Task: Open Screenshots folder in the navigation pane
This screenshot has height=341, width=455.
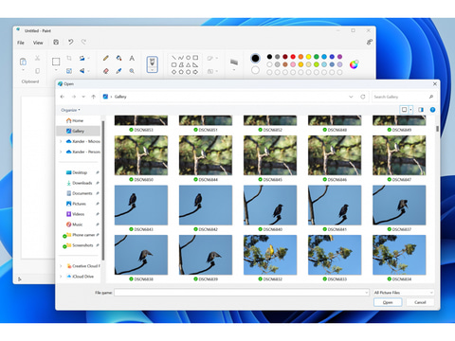Action: click(82, 245)
